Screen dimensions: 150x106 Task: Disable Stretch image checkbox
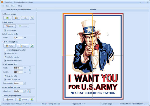click(5, 30)
